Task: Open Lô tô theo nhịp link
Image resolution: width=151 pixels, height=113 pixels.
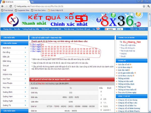Action: 124,67
